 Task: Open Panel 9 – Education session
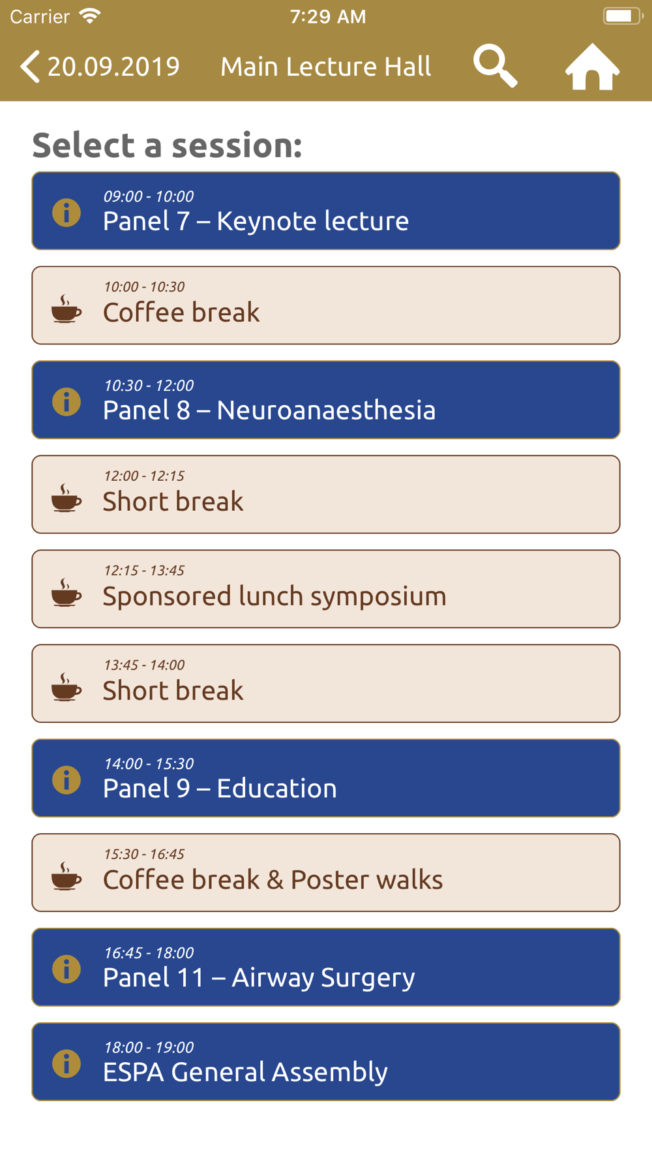pos(326,778)
